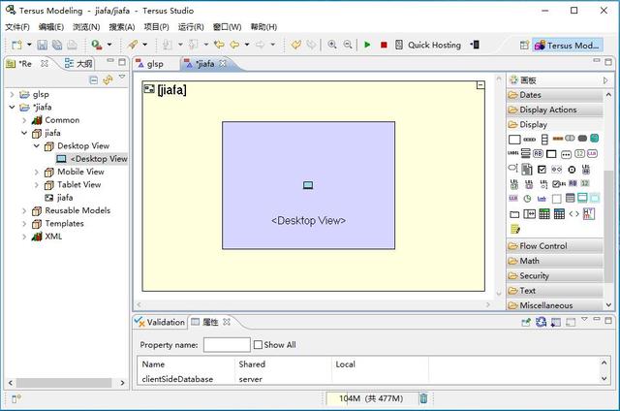Expand the Flow Control palette drawer
620x411 pixels.
point(542,246)
